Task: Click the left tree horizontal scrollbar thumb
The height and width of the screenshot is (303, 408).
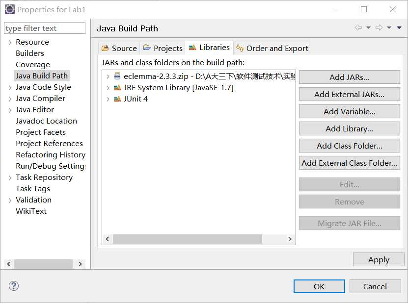Action: pos(44,264)
